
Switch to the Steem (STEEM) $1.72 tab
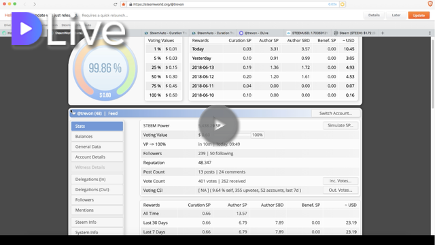point(355,33)
